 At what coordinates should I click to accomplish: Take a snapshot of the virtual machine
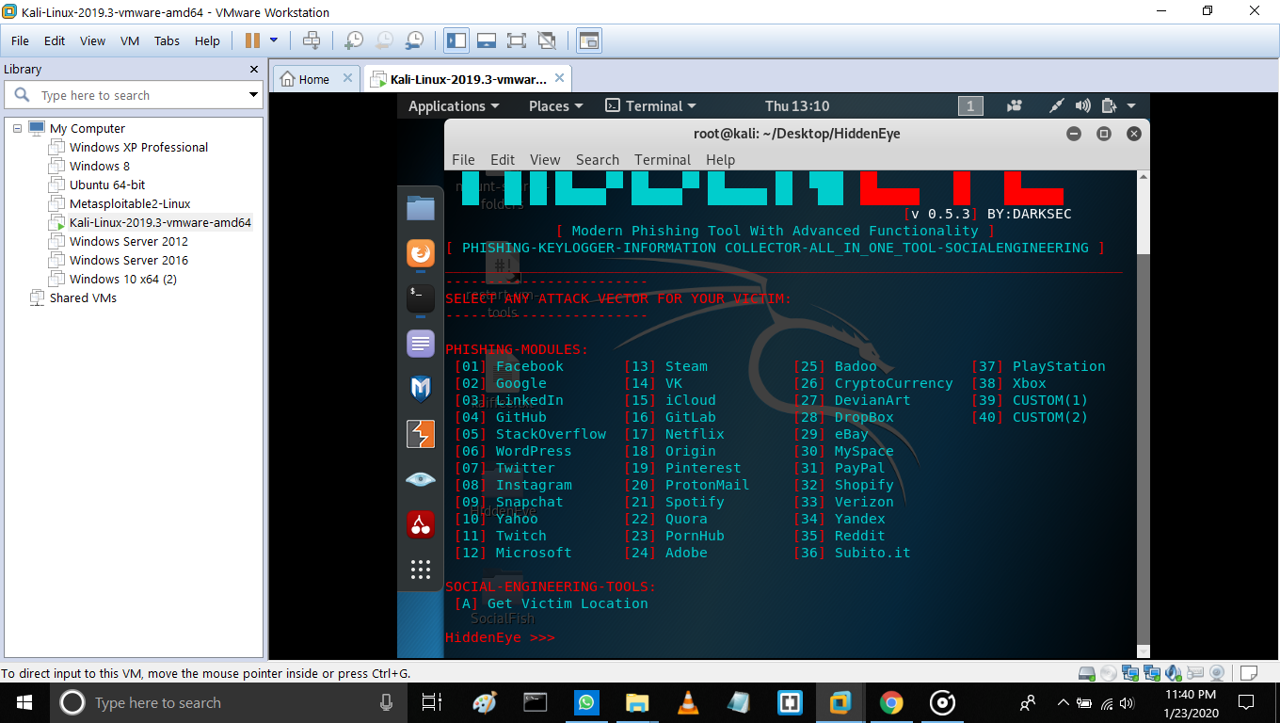(354, 40)
